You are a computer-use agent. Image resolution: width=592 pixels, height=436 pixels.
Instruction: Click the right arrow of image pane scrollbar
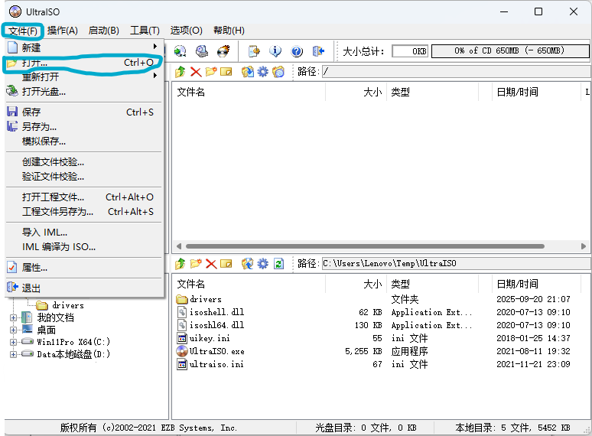click(x=584, y=246)
